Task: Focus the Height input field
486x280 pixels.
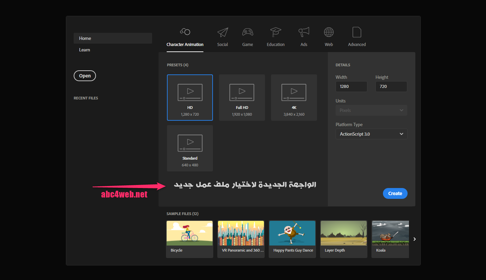Action: coord(391,87)
